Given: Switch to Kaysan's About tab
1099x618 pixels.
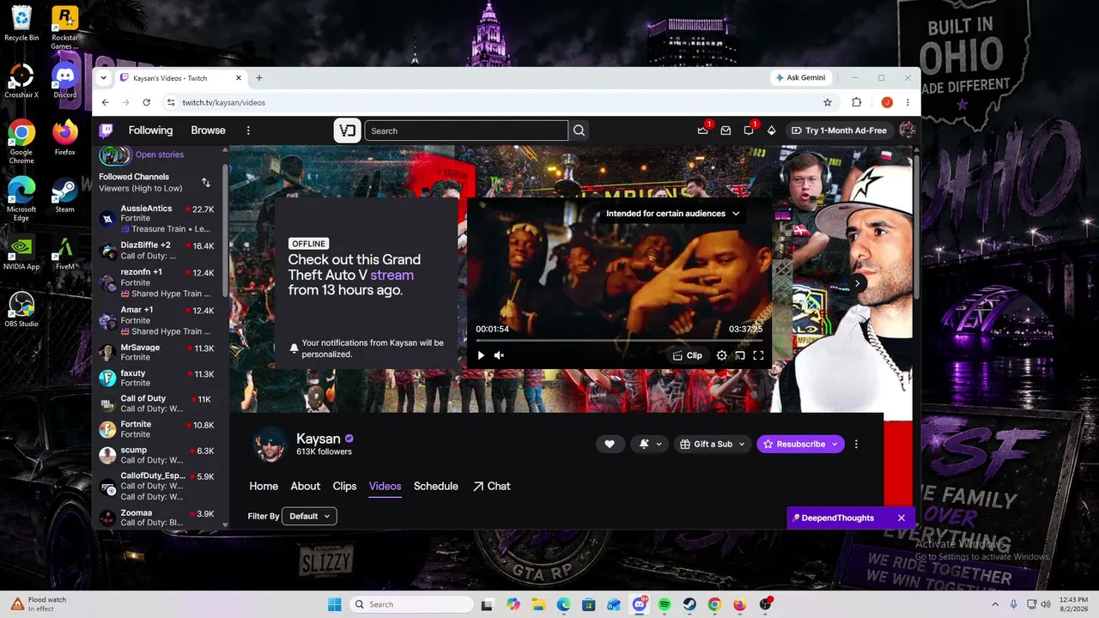Looking at the screenshot, I should click(x=306, y=486).
